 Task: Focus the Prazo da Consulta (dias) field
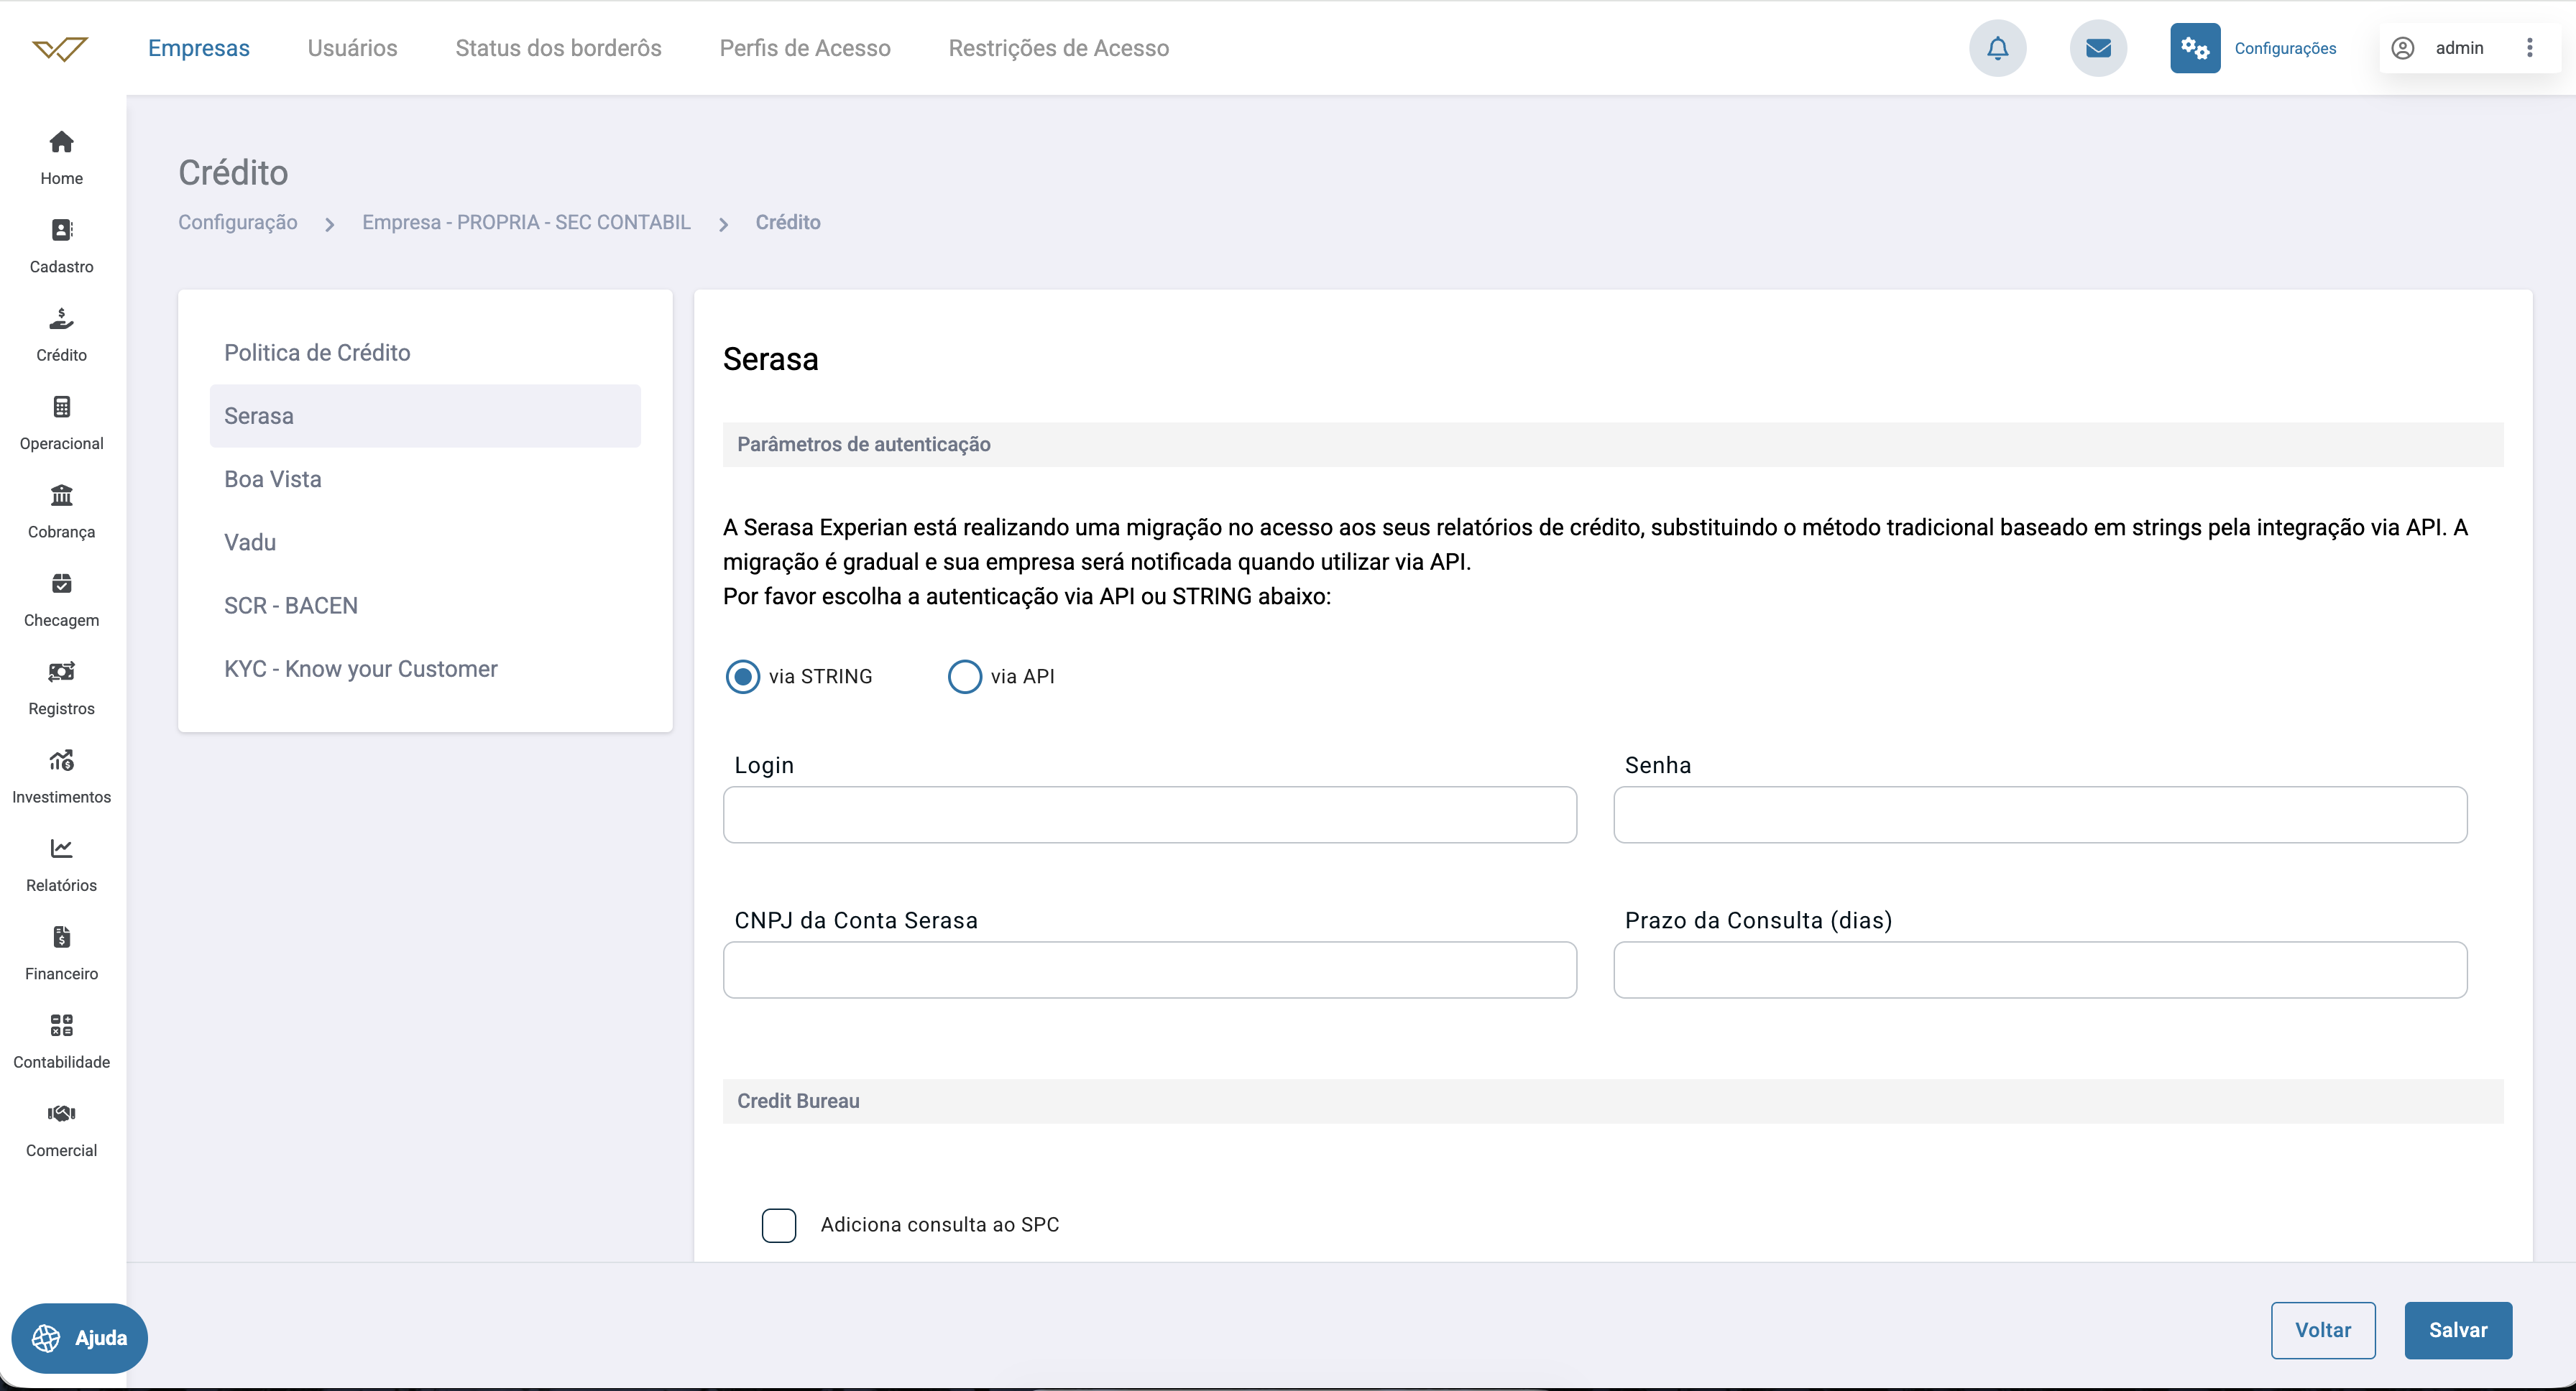pos(2040,970)
